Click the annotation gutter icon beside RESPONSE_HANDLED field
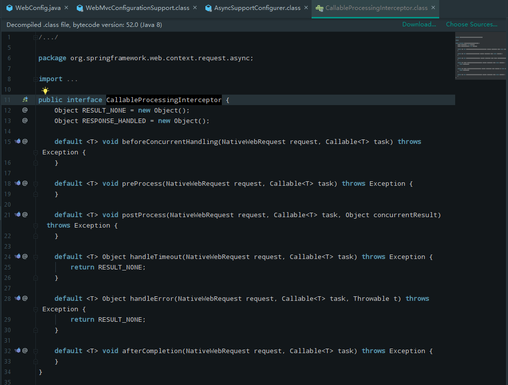508x385 pixels. coord(24,121)
